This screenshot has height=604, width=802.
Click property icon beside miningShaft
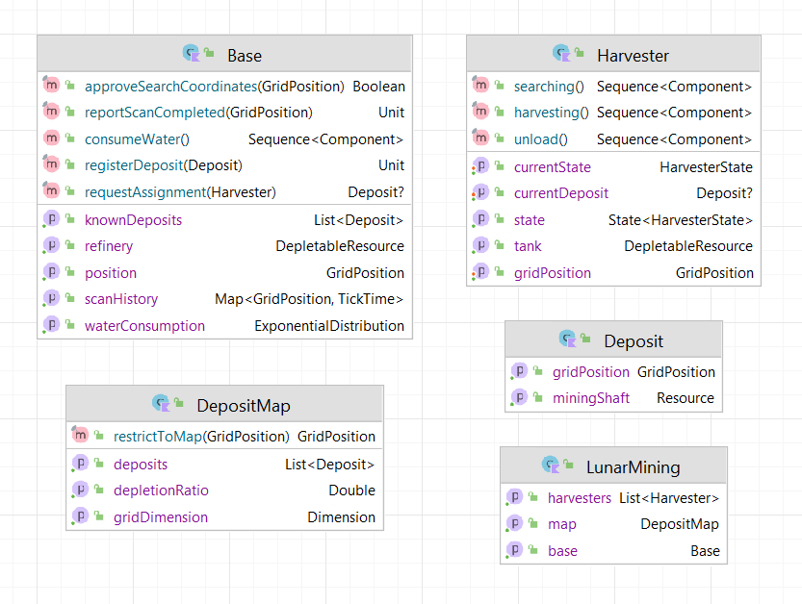[x=519, y=396]
